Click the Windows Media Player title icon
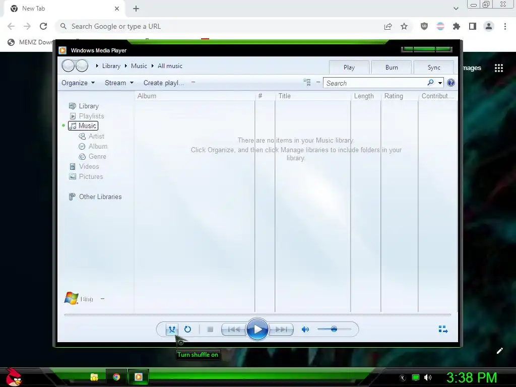 click(x=62, y=50)
